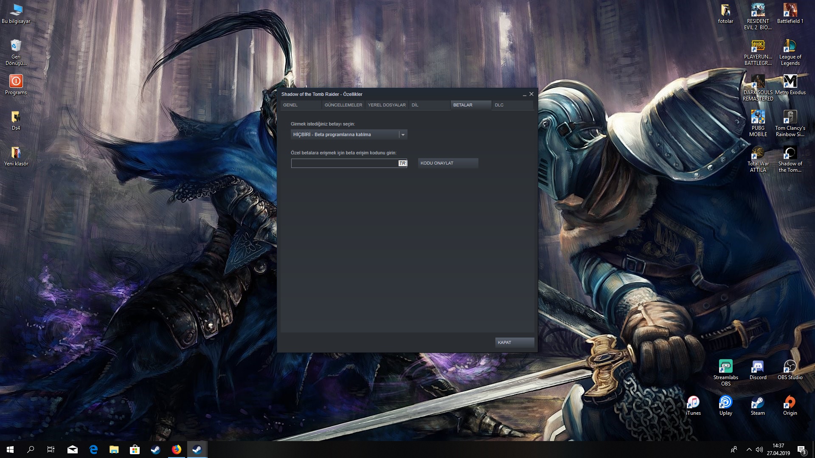The height and width of the screenshot is (458, 815).
Task: Select Shadow of the Tomb Raider desktop shortcut
Action: pos(790,159)
